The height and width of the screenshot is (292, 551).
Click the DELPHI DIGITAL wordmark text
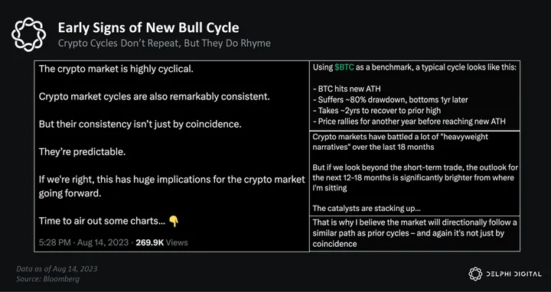pos(514,274)
